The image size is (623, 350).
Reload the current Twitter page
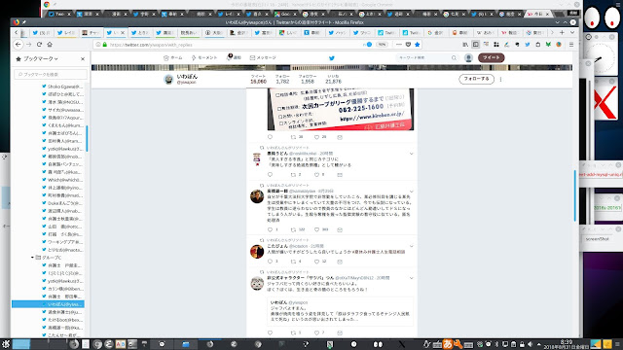pos(39,45)
